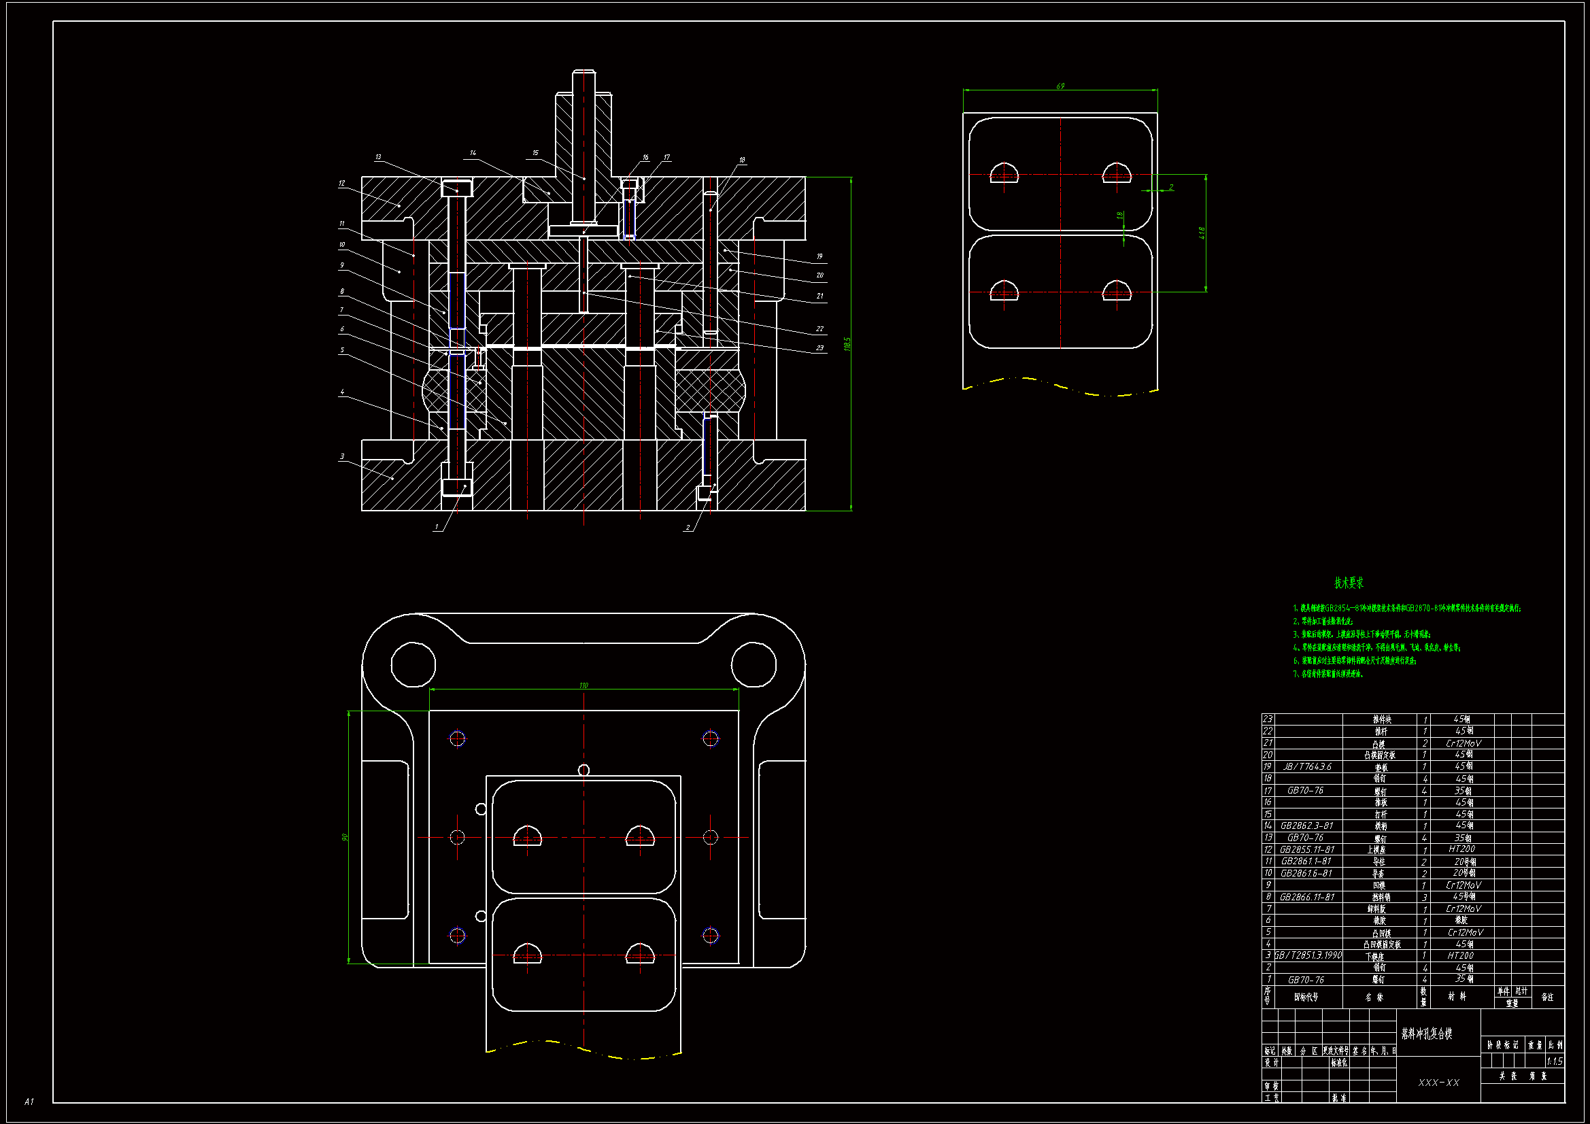Click the GB/T2851.3.1990 standard code cell
The width and height of the screenshot is (1590, 1124).
tap(1308, 955)
